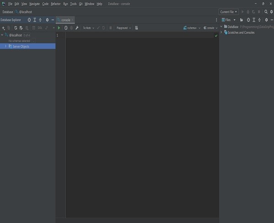Open the Current File run configuration dropdown
This screenshot has width=274, height=223.
coord(229,12)
